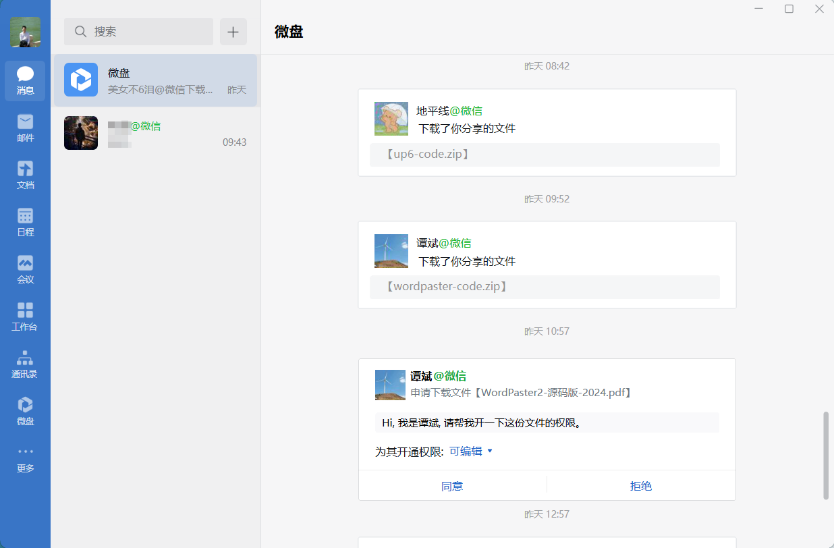Open the 微盘 drive section in sidebar
This screenshot has height=548, width=834.
(25, 412)
